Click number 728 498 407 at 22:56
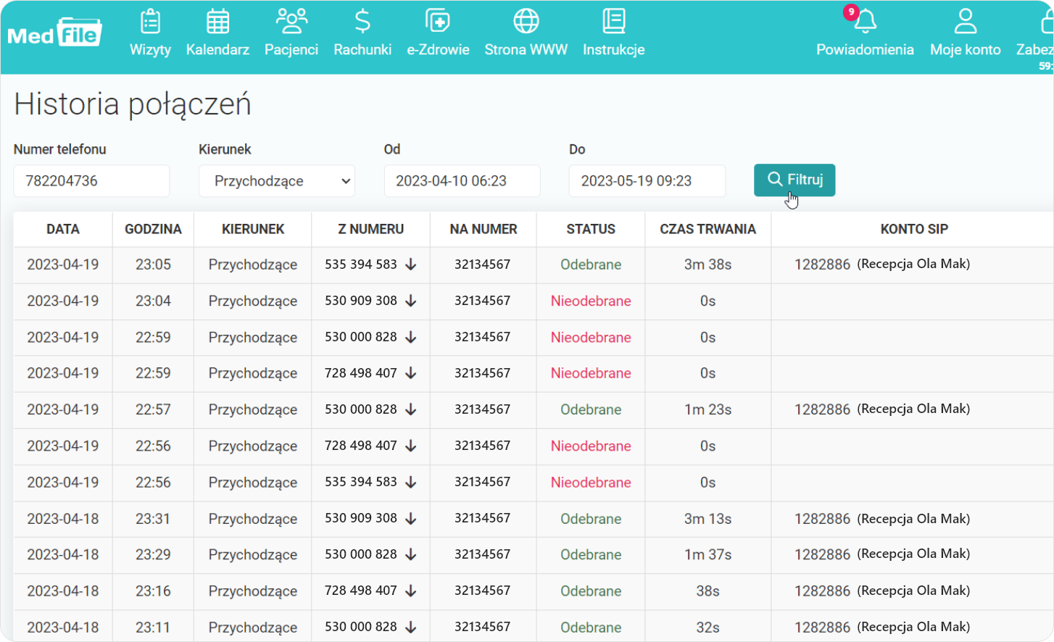The width and height of the screenshot is (1054, 642). point(361,446)
